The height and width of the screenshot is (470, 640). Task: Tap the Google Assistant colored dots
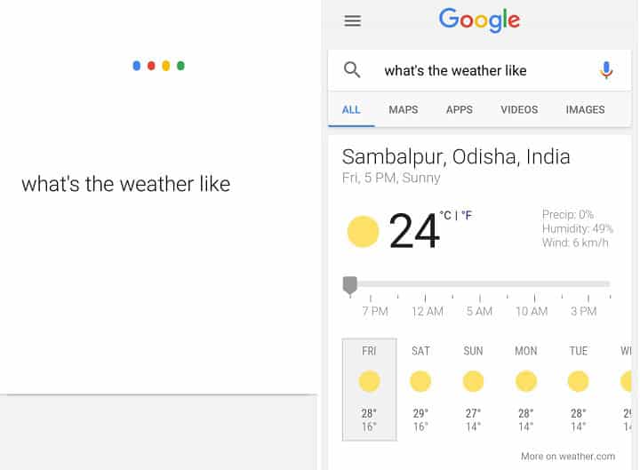[159, 66]
